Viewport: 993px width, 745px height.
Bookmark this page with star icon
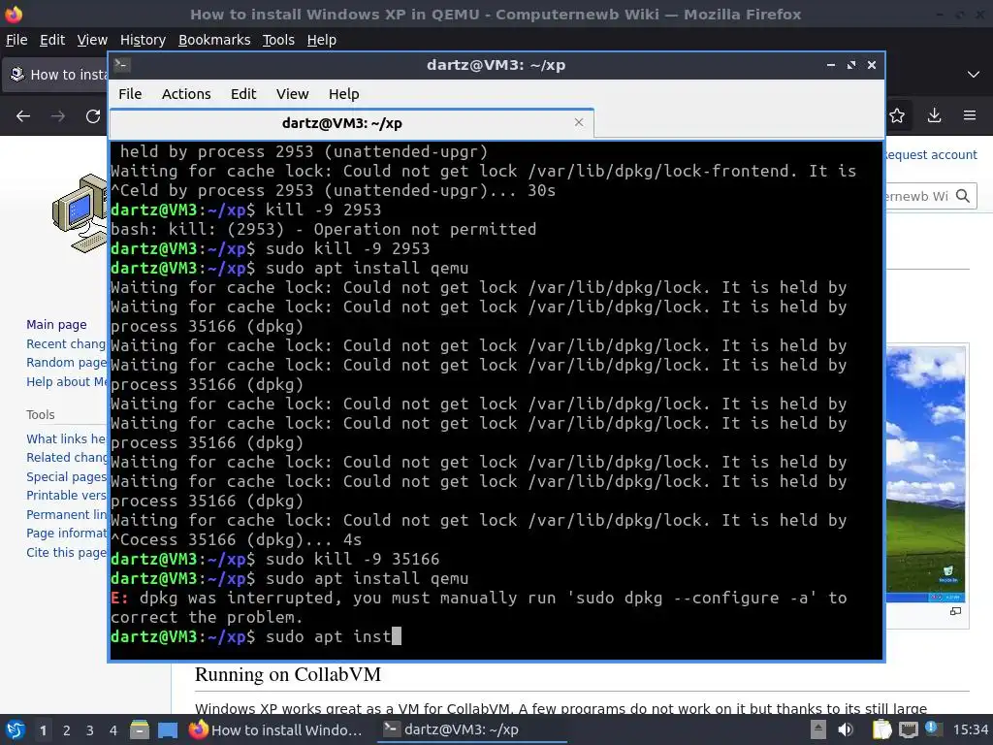pyautogui.click(x=897, y=115)
